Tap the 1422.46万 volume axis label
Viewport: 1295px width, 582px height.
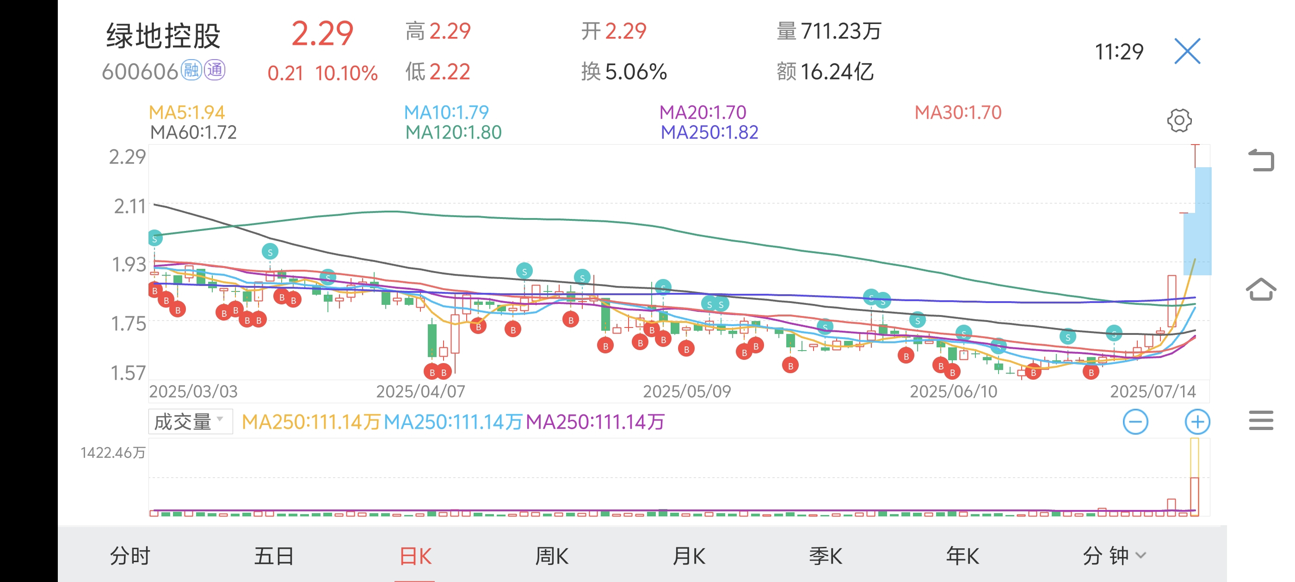[112, 453]
